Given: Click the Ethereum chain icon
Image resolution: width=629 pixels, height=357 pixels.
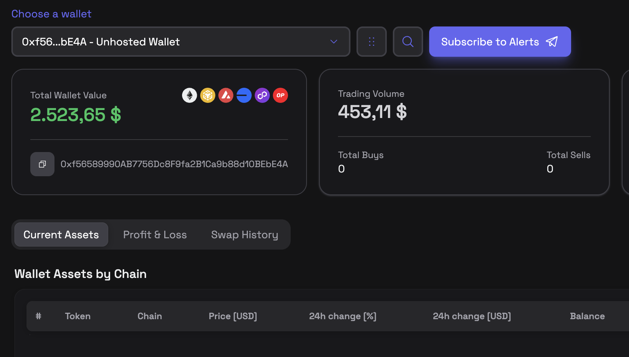Looking at the screenshot, I should pyautogui.click(x=190, y=95).
